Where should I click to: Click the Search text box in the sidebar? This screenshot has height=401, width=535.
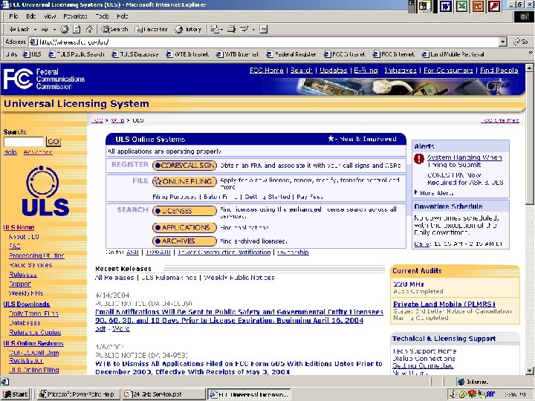pos(24,142)
